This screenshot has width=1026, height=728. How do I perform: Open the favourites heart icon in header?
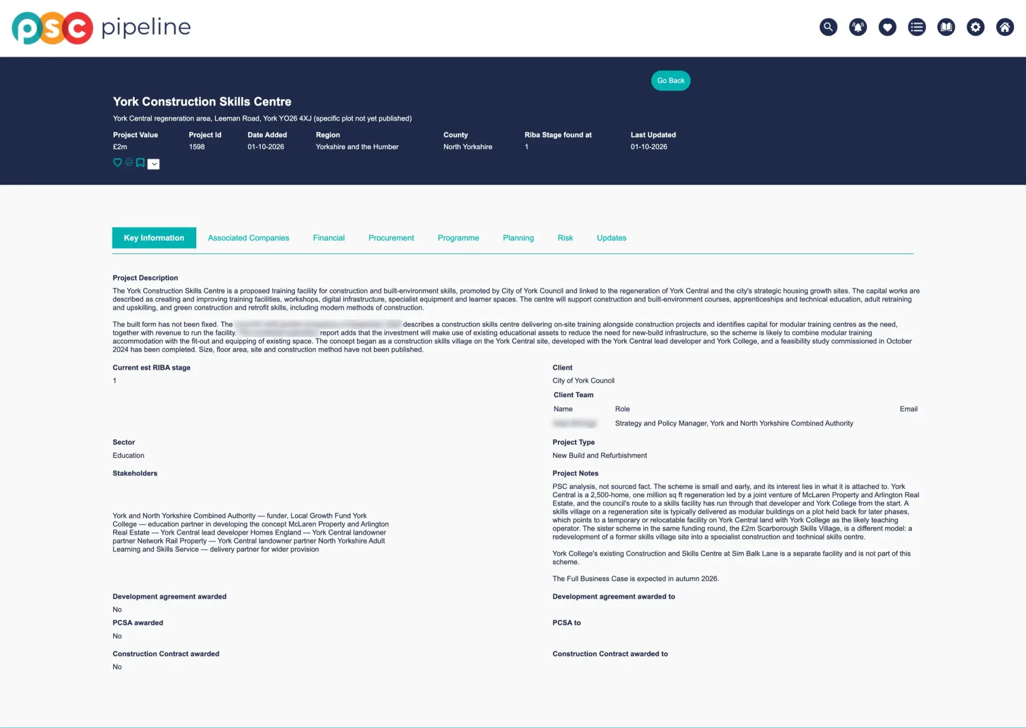[x=887, y=27]
